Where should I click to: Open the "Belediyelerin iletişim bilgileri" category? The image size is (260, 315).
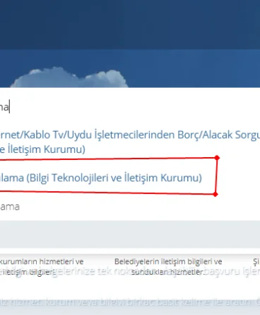(x=168, y=261)
